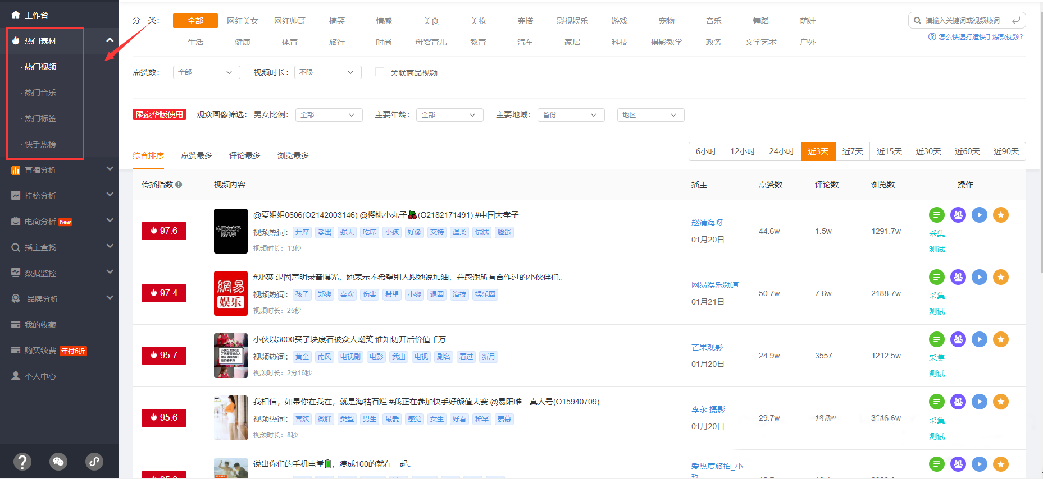Favorite the 芒果观影 video with star icon
The image size is (1043, 479).
tap(1001, 339)
